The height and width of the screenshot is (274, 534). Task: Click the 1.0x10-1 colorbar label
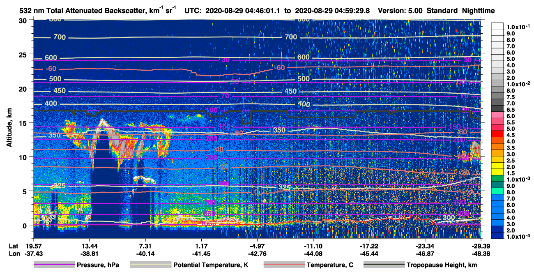click(519, 27)
